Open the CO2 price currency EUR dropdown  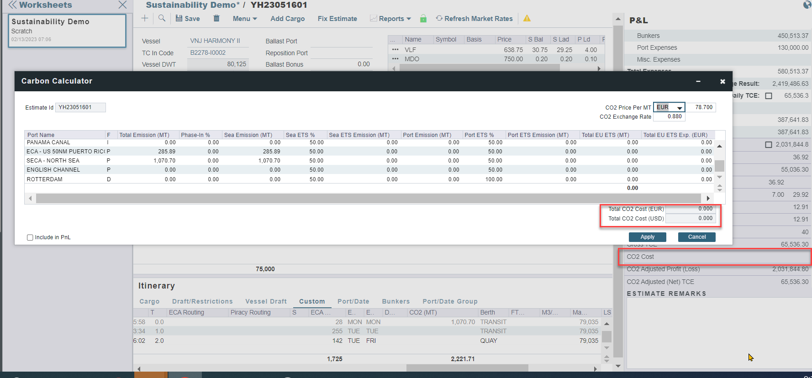[x=669, y=107]
